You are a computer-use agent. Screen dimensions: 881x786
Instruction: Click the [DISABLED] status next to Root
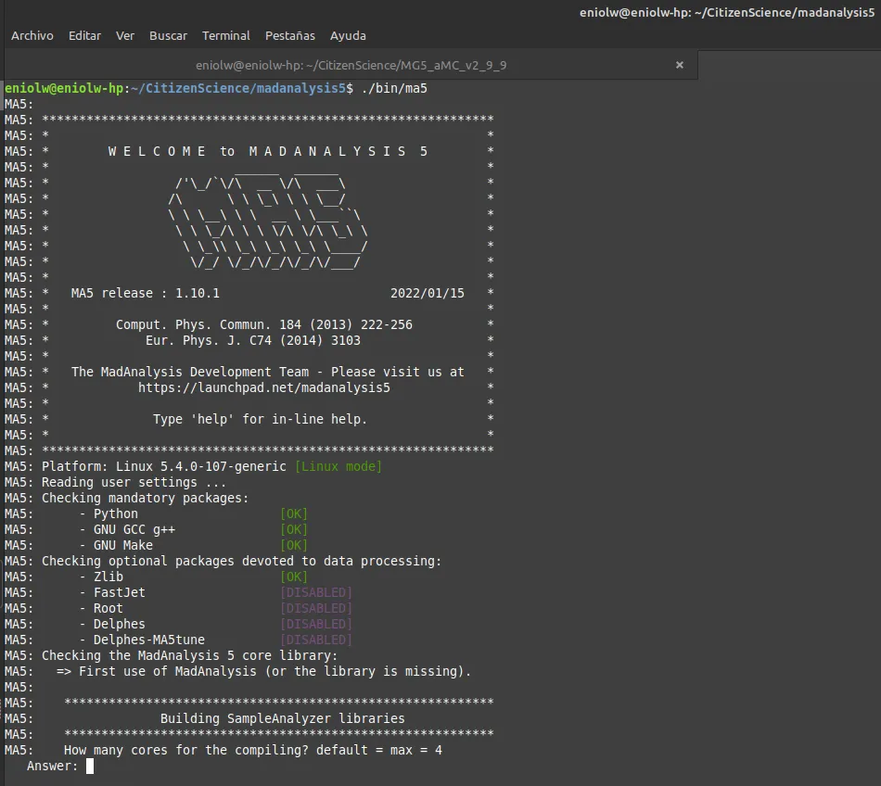click(x=316, y=608)
